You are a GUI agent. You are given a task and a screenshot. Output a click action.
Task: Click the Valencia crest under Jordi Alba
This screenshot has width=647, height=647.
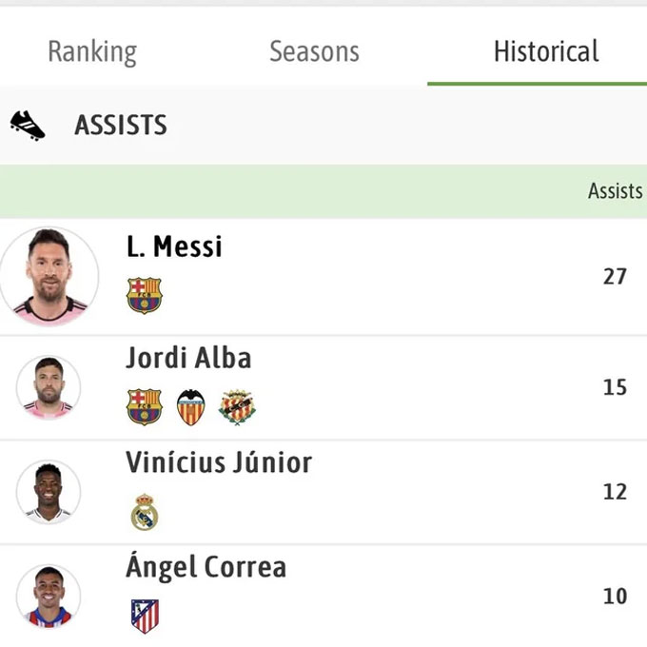(190, 407)
